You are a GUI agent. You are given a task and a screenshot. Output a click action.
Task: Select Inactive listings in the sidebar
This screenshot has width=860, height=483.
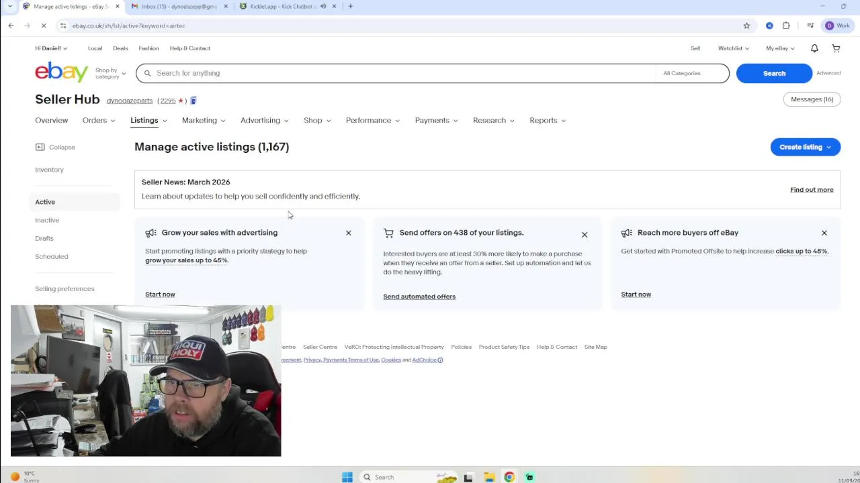[x=47, y=220]
